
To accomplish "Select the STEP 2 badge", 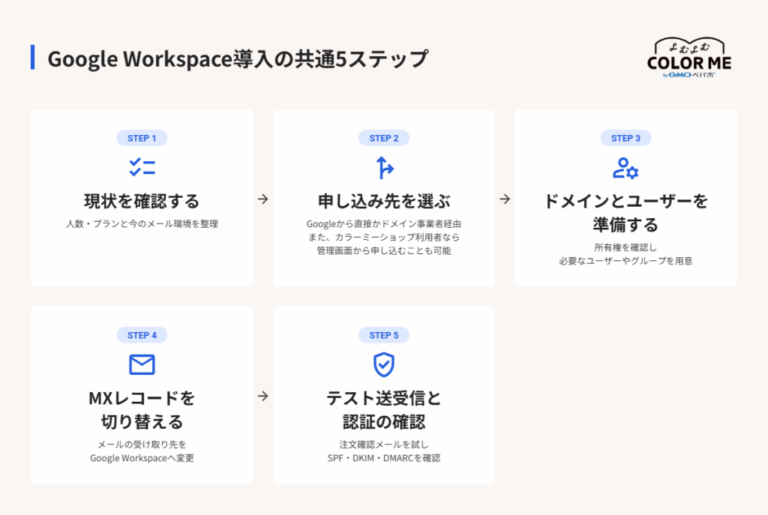I will pyautogui.click(x=384, y=138).
